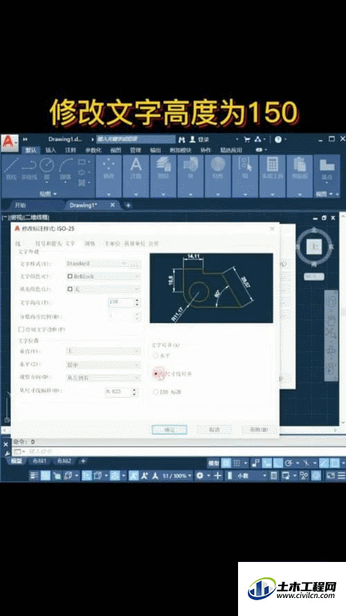Click the text color swatch square
Screen dimensions: 346x616
click(x=70, y=276)
